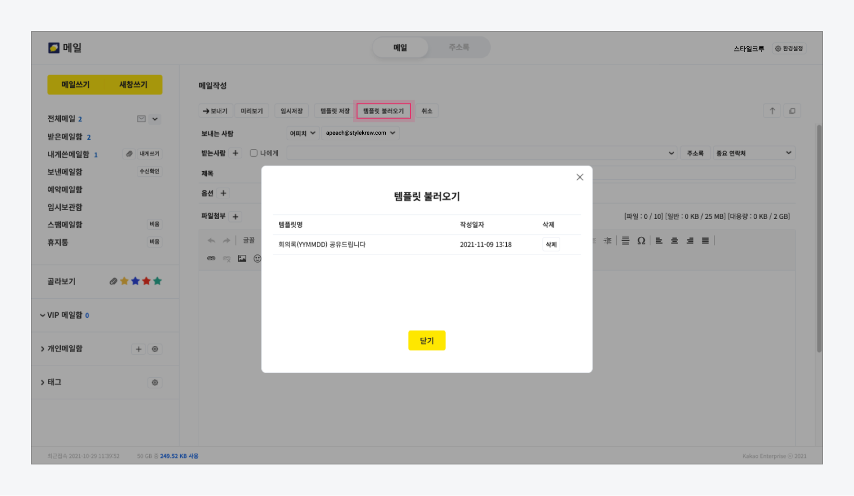Screen dimensions: 854x496
Task: Click the yellow 닫기 button
Action: coord(426,341)
